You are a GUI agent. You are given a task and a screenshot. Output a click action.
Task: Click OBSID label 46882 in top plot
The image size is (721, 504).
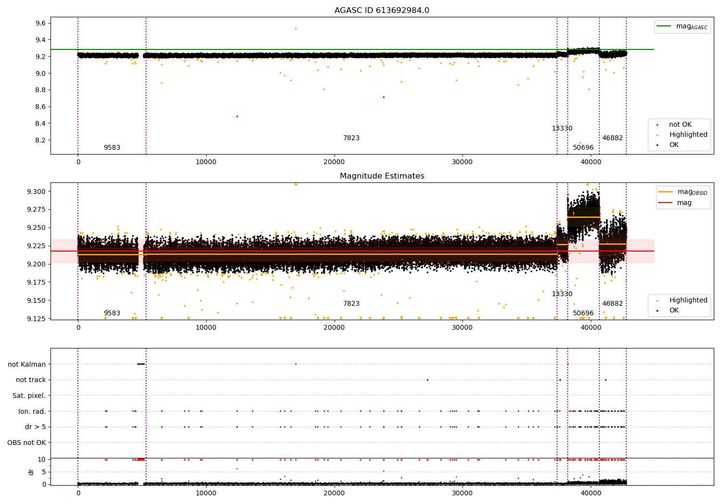point(612,138)
